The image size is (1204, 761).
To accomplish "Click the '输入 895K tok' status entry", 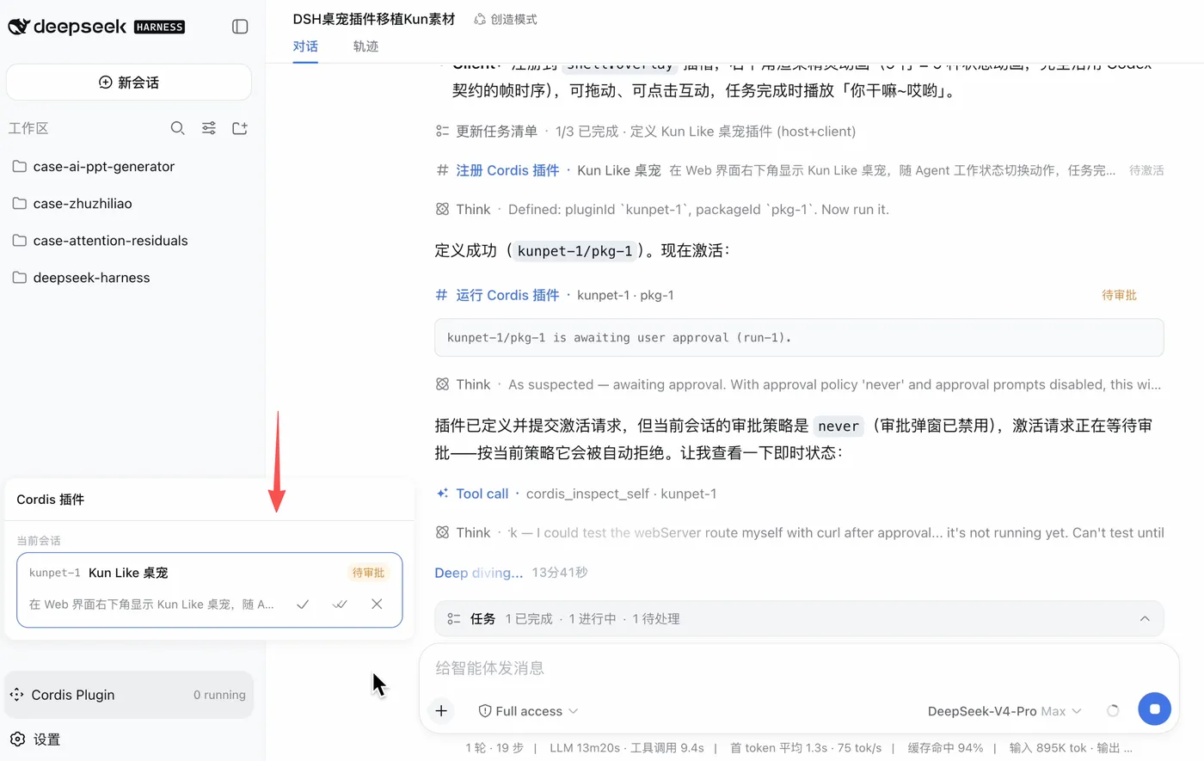I will [x=1047, y=748].
